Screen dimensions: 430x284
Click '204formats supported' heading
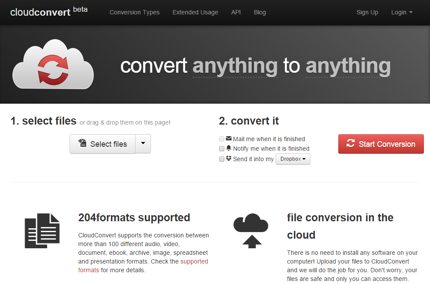(x=134, y=217)
